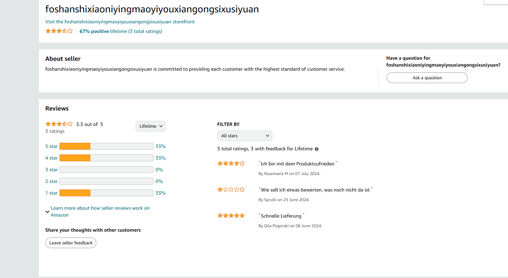Click the five-star rating on Gila Pogorski's review

click(x=231, y=216)
